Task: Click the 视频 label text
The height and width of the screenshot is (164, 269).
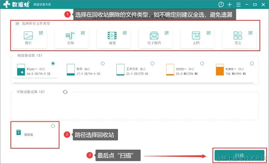Action: [112, 43]
